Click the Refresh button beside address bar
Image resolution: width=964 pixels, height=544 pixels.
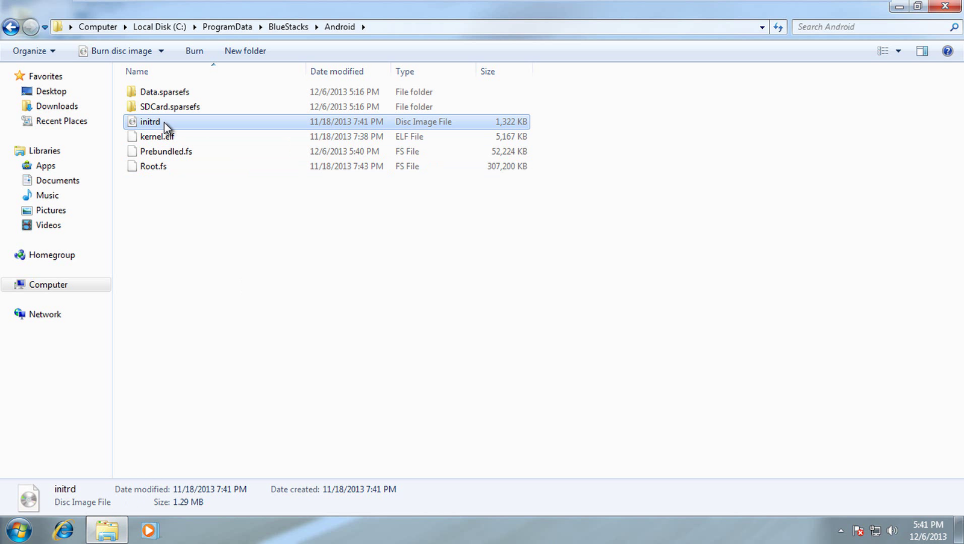778,27
